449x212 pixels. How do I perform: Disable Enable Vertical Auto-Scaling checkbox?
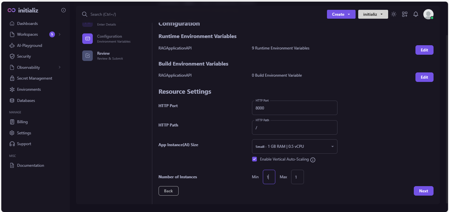254,159
